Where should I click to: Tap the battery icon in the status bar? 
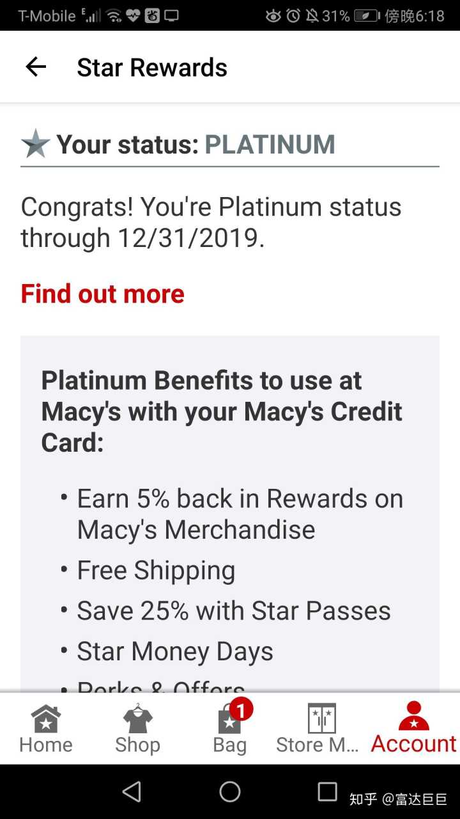pyautogui.click(x=367, y=15)
